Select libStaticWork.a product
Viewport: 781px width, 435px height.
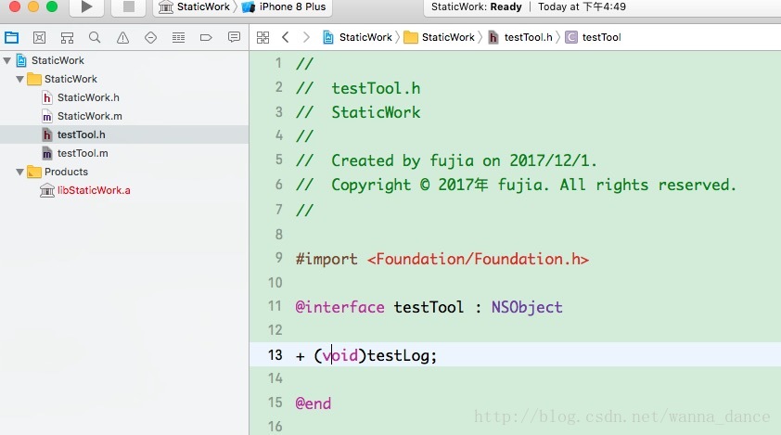[124, 190]
